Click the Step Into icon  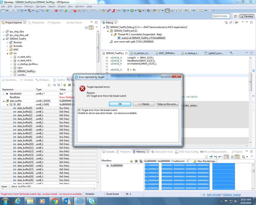click(x=79, y=11)
